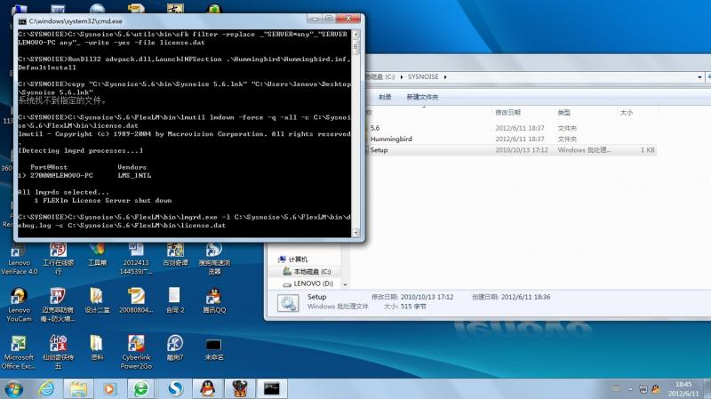Open Internet Explorer from the taskbar

(x=47, y=389)
